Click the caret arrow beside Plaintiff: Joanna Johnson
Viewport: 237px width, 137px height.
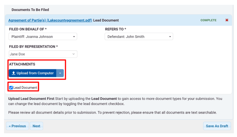tap(74, 37)
